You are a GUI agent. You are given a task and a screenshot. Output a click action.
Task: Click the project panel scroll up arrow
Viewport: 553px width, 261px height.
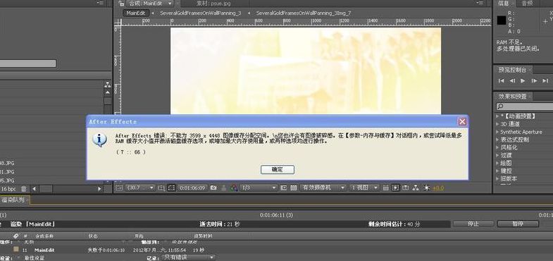[108, 92]
